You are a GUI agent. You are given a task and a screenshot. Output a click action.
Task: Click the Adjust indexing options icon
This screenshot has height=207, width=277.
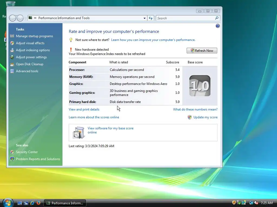(12, 50)
